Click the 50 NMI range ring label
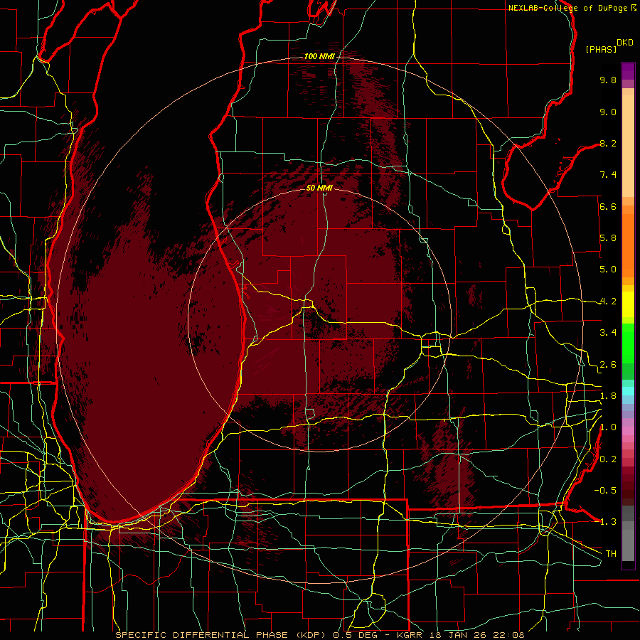640x640 pixels. pos(319,188)
